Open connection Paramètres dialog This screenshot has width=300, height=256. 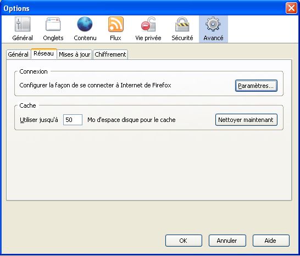click(256, 86)
